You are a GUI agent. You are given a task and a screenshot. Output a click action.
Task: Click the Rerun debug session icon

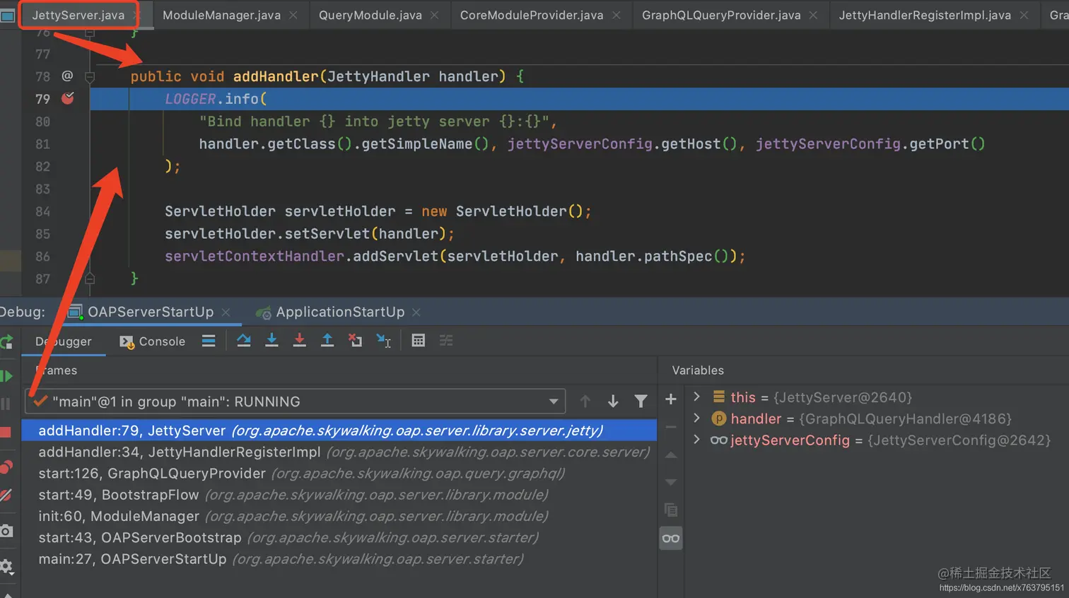coord(6,342)
